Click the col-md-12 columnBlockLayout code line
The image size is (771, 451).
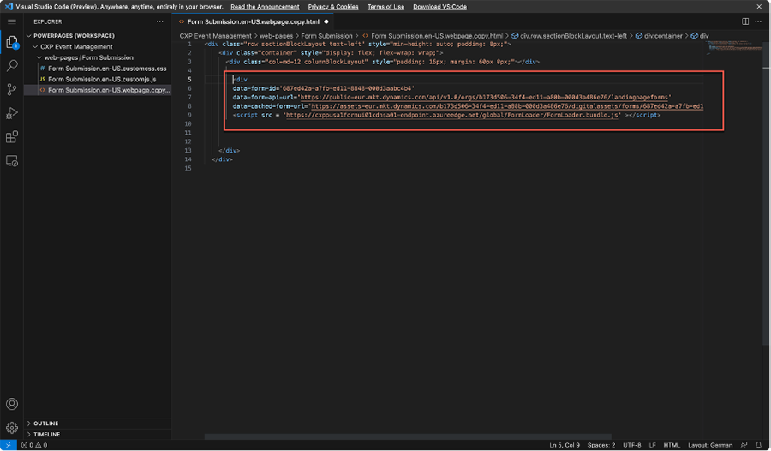click(383, 62)
